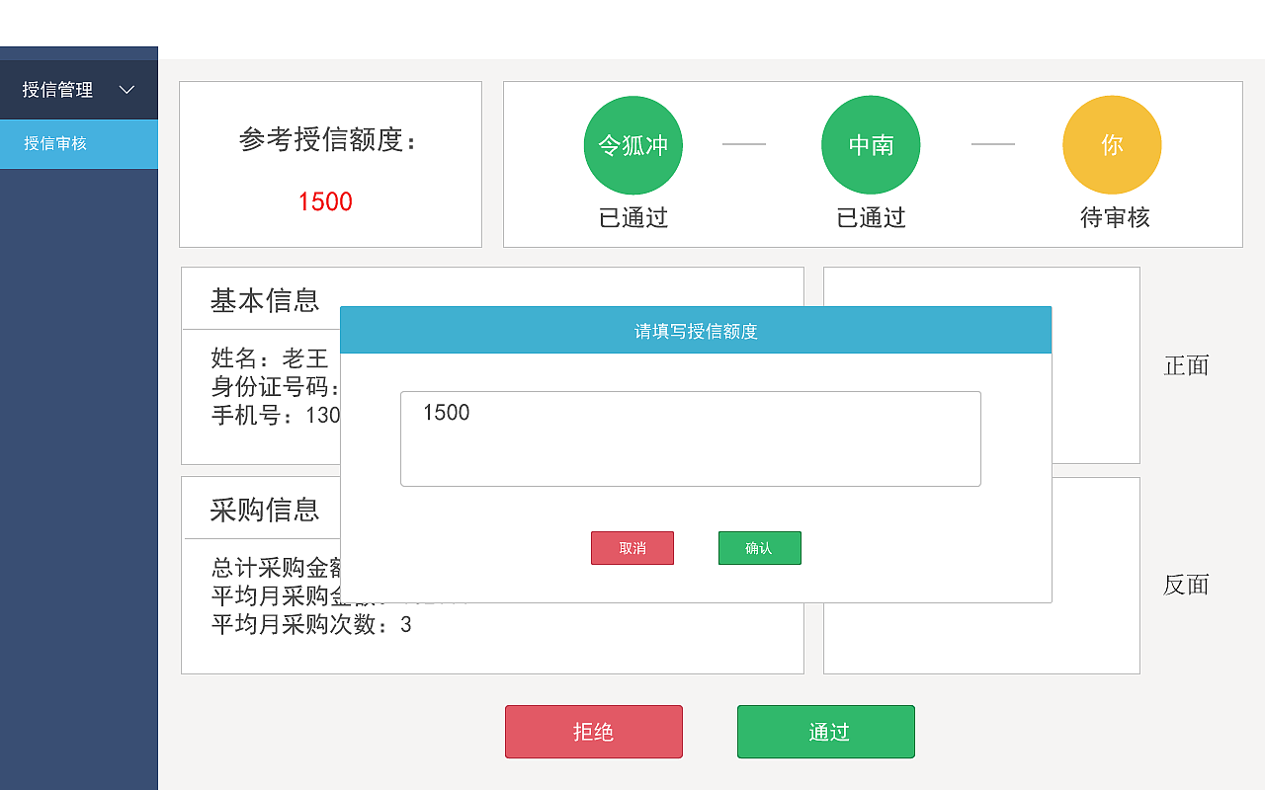This screenshot has height=790, width=1265.
Task: Click the credit amount input showing 1500
Action: 690,438
